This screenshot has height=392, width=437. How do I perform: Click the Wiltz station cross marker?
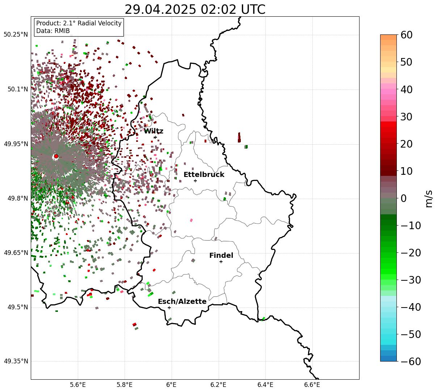click(155, 137)
